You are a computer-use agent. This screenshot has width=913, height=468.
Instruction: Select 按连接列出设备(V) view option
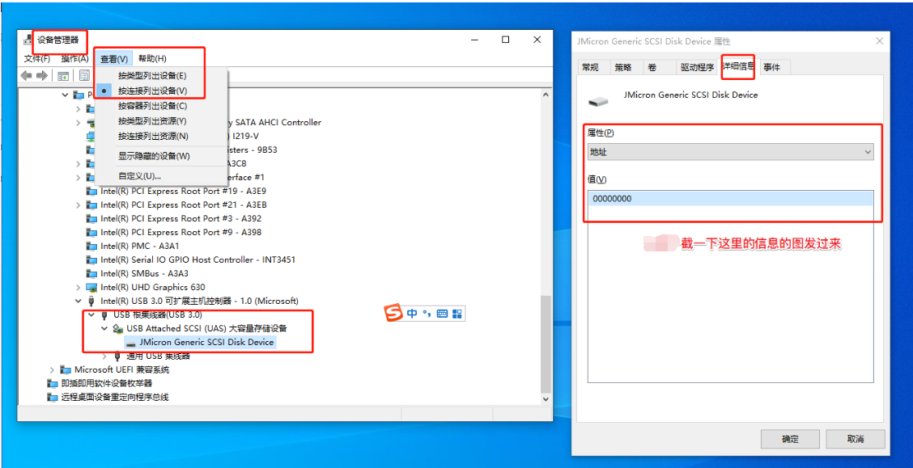pyautogui.click(x=152, y=91)
